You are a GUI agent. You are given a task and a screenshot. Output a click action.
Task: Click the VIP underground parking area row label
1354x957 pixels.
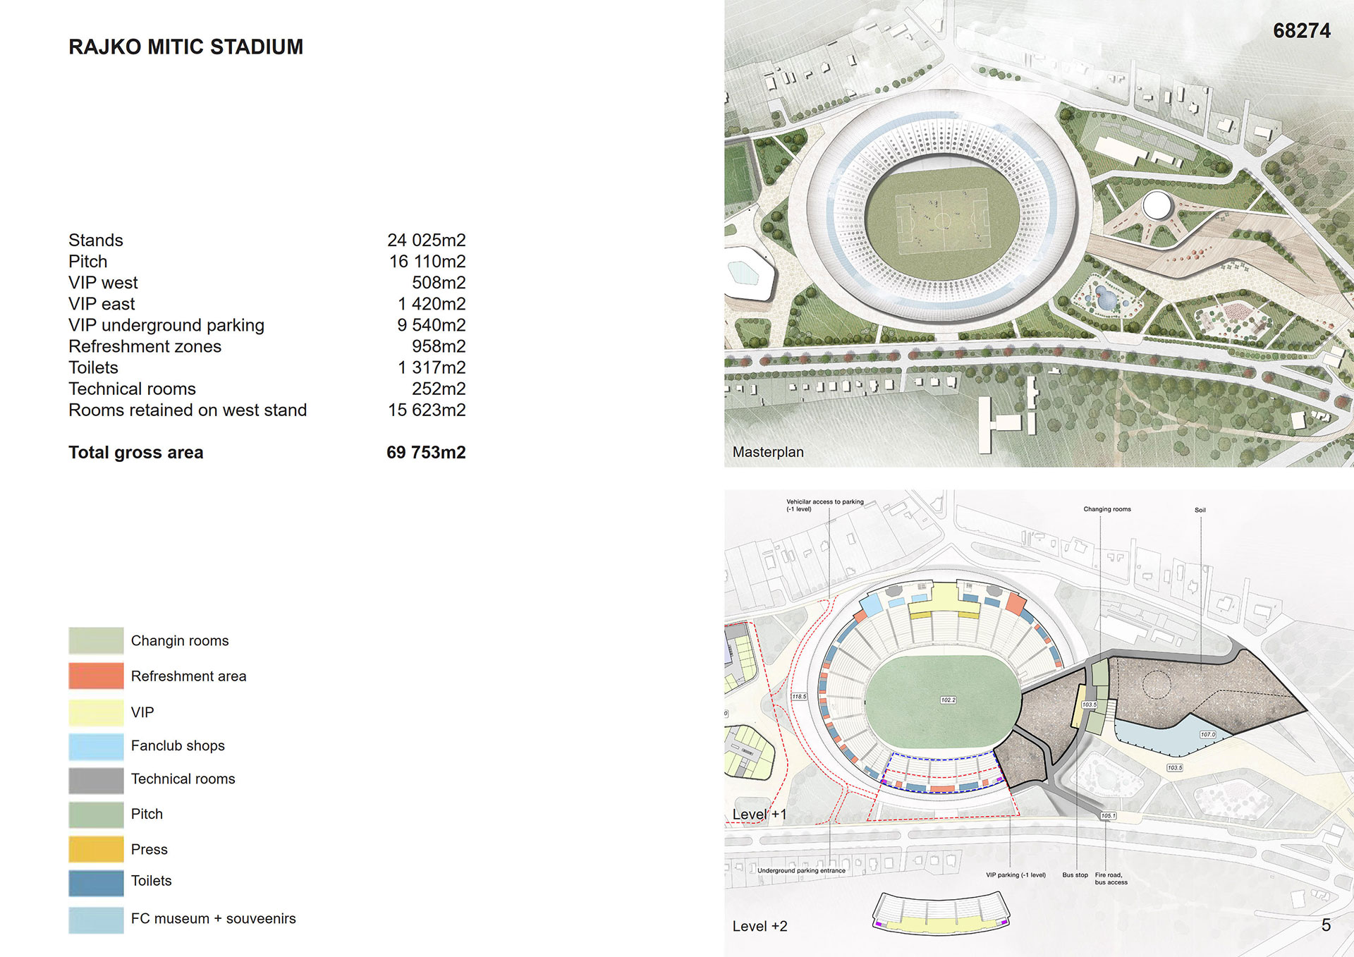click(166, 325)
